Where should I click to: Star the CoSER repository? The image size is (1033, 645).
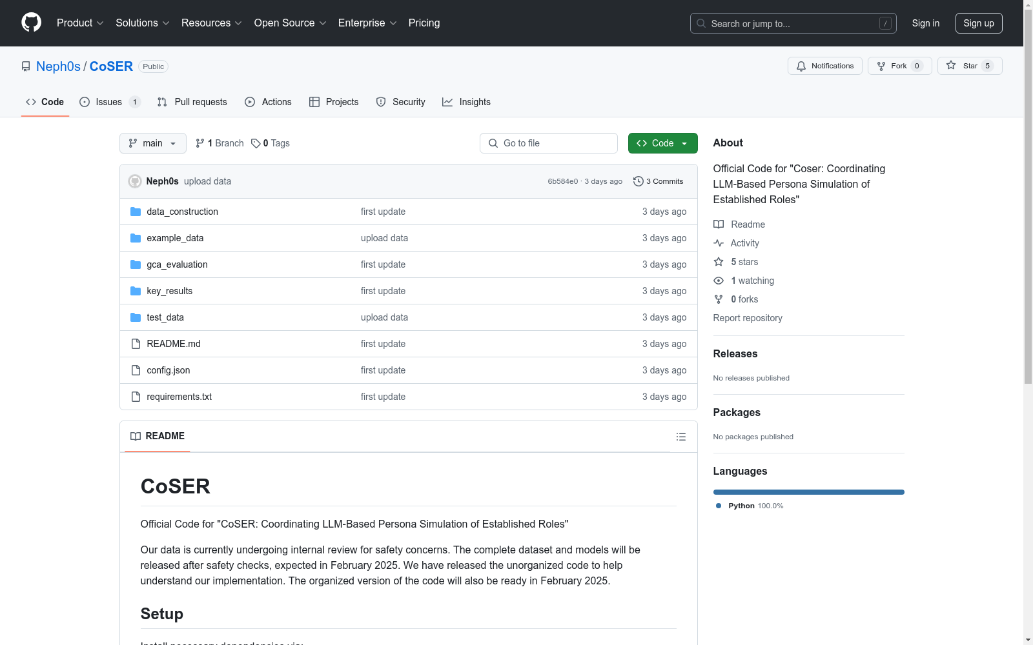click(x=970, y=66)
